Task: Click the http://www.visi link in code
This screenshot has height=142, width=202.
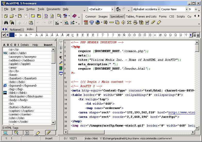Action: coord(181,112)
